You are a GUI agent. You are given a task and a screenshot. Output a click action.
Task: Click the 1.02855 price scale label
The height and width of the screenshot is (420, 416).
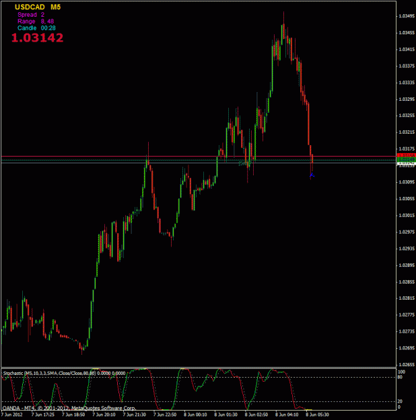(407, 282)
